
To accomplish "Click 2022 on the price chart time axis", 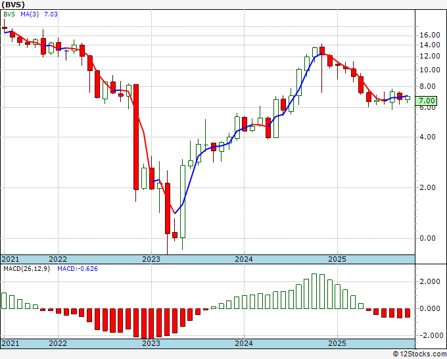I will click(58, 259).
